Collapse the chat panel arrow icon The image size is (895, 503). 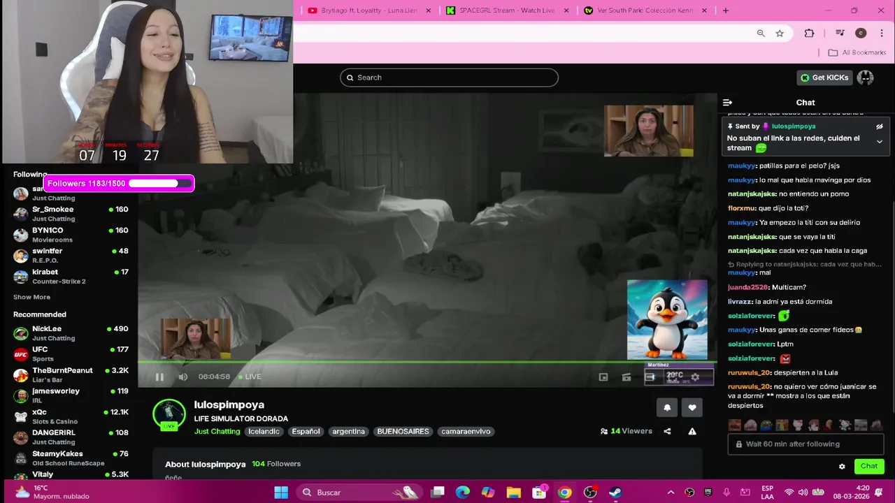pos(727,103)
